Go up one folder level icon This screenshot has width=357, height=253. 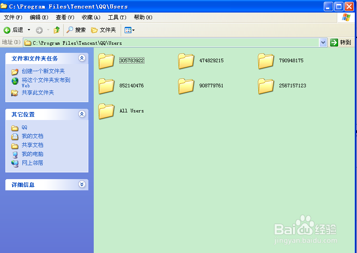57,30
